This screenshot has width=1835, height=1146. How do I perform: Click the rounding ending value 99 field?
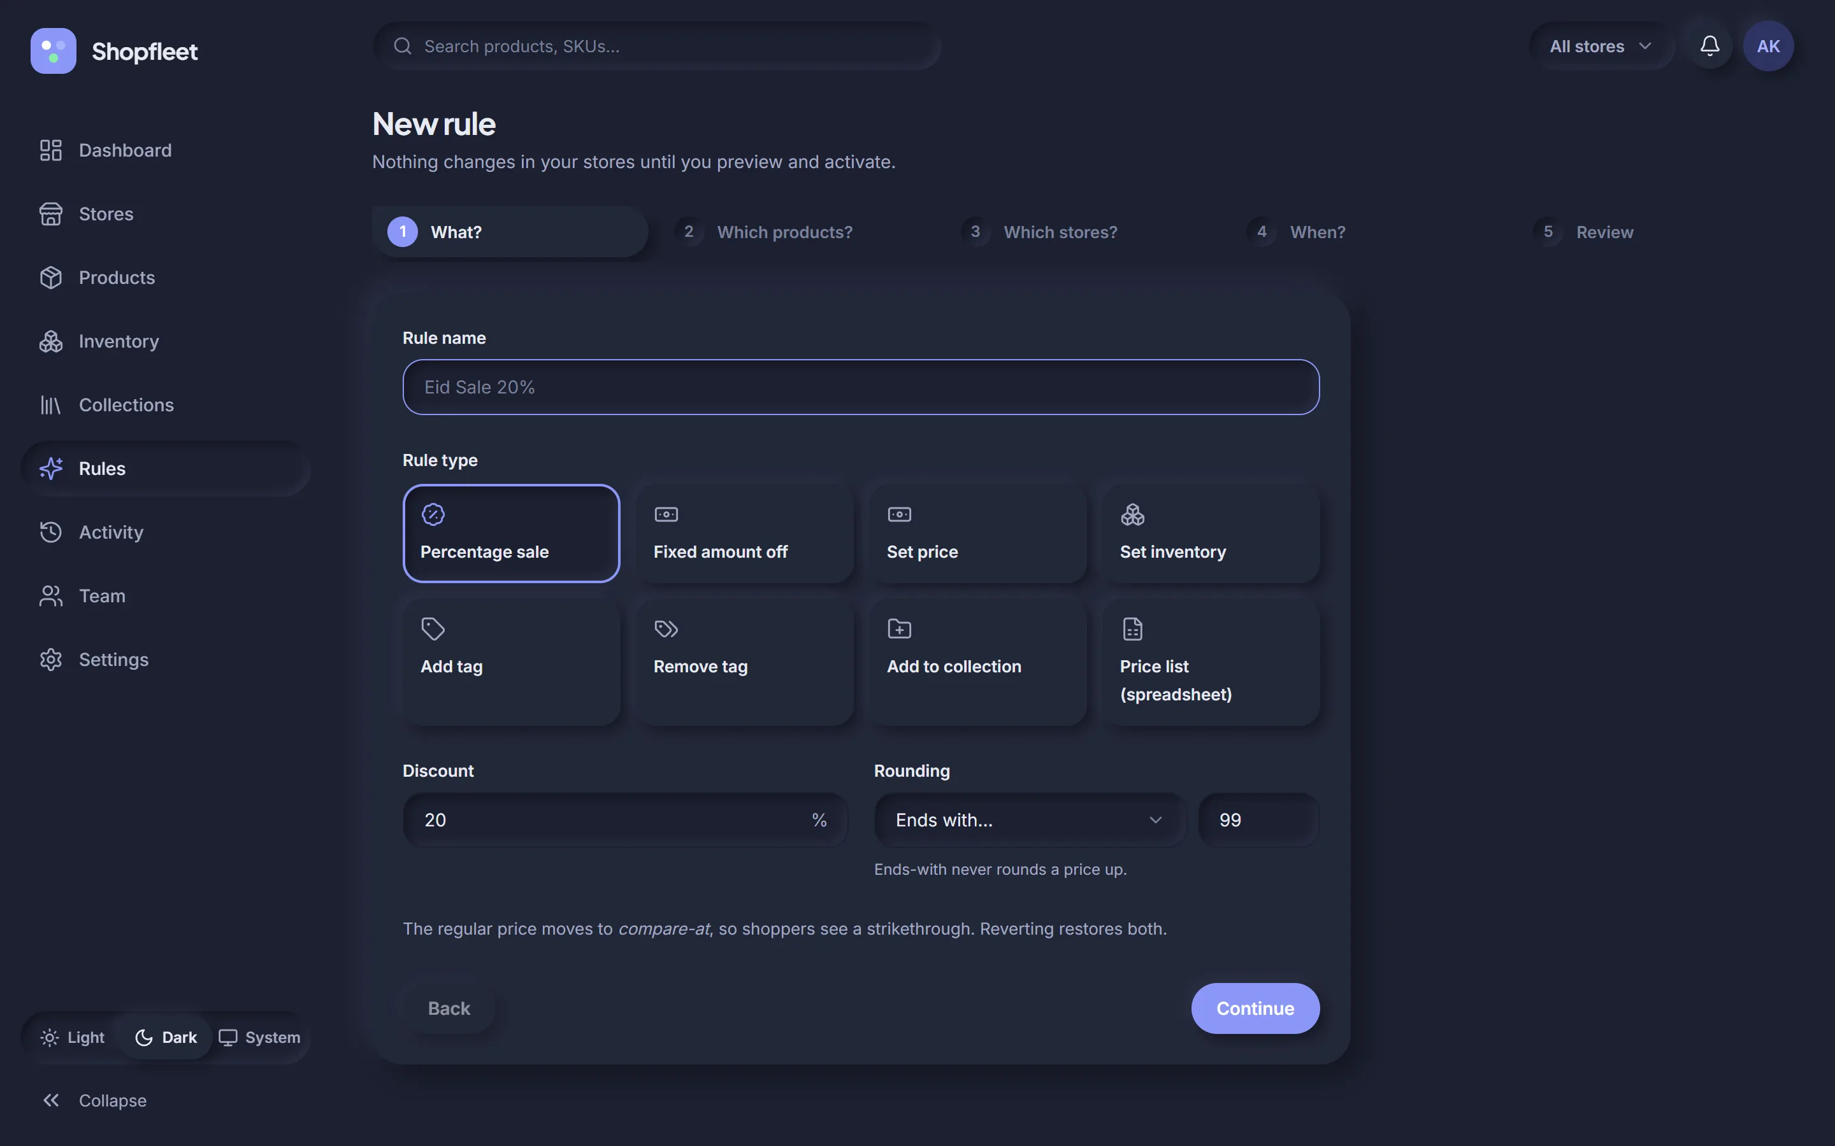click(x=1259, y=820)
